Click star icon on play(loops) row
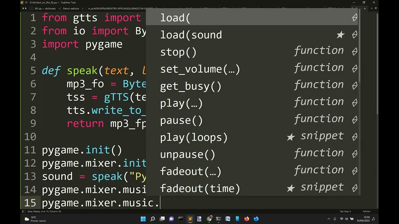 click(291, 137)
